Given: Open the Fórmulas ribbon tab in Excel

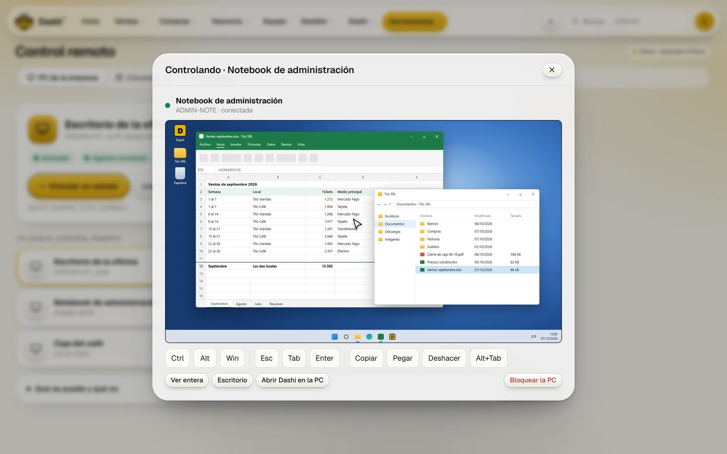Looking at the screenshot, I should [x=254, y=144].
